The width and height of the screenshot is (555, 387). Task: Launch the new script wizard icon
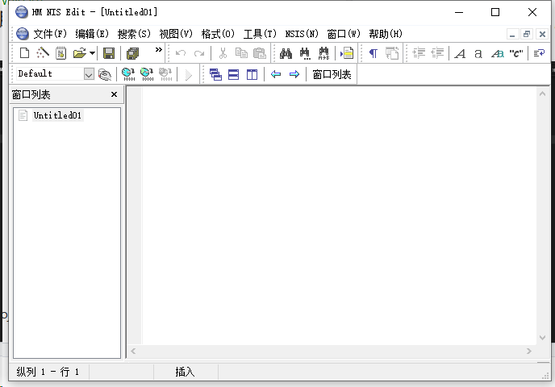(x=43, y=53)
